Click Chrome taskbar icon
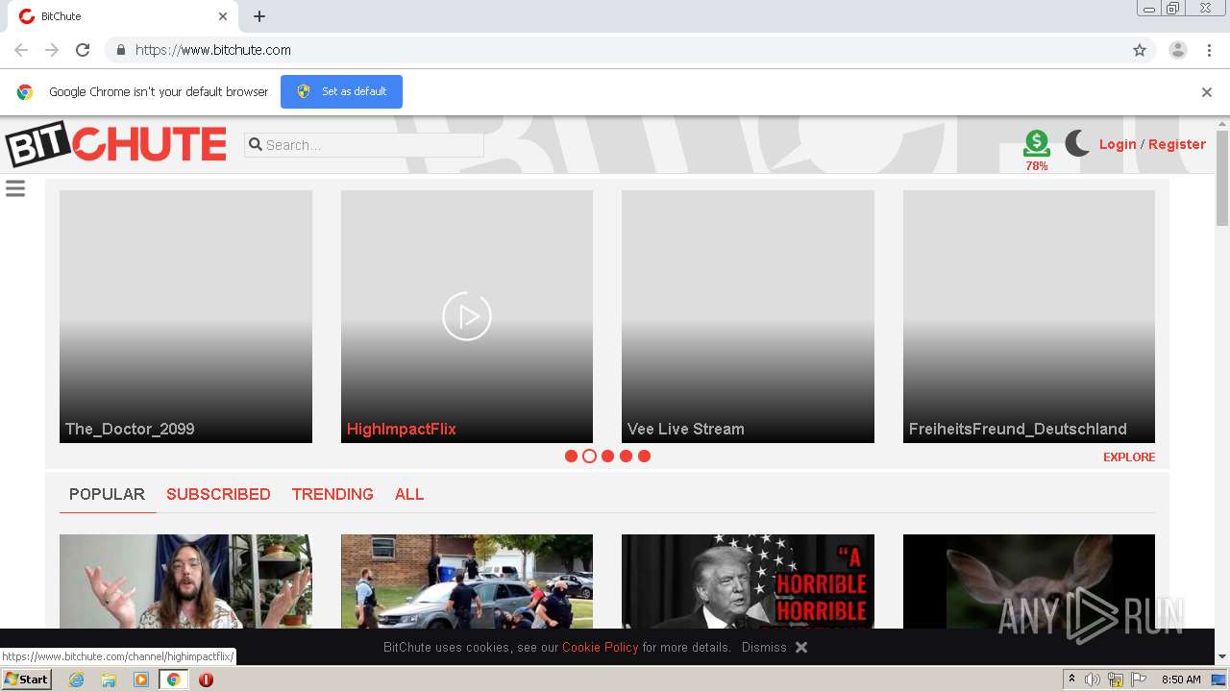The height and width of the screenshot is (692, 1230). coord(173,680)
